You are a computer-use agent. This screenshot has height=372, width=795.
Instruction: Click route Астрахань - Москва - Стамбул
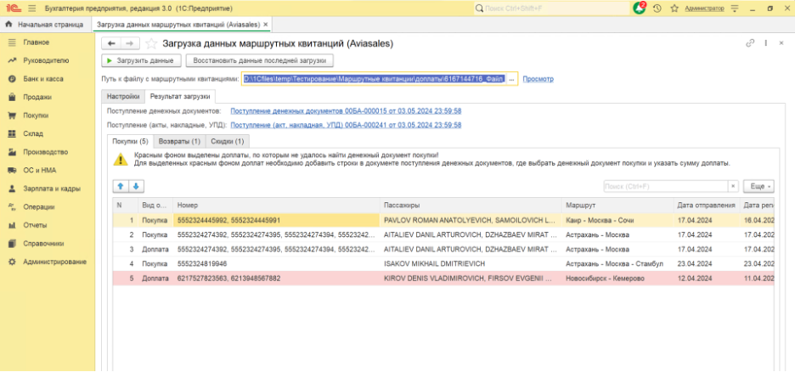617,263
